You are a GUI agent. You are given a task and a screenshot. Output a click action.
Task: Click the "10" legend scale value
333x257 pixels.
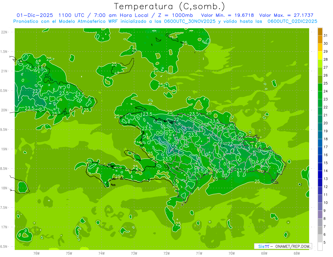326,203
